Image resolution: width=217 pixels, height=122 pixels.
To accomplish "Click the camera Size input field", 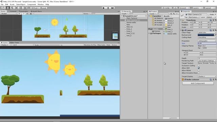I will 207,43.
